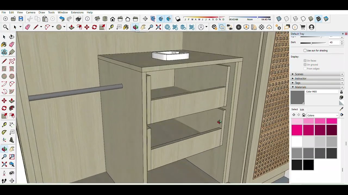
Task: Open the Draw menu
Action: [42, 12]
